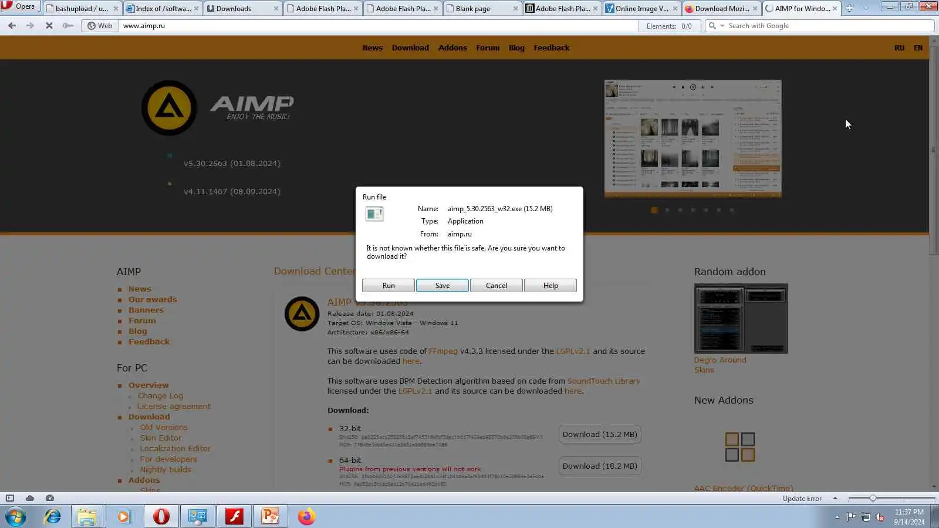Launch Firefox from the taskbar
Screen dimensions: 939x528
(306, 517)
